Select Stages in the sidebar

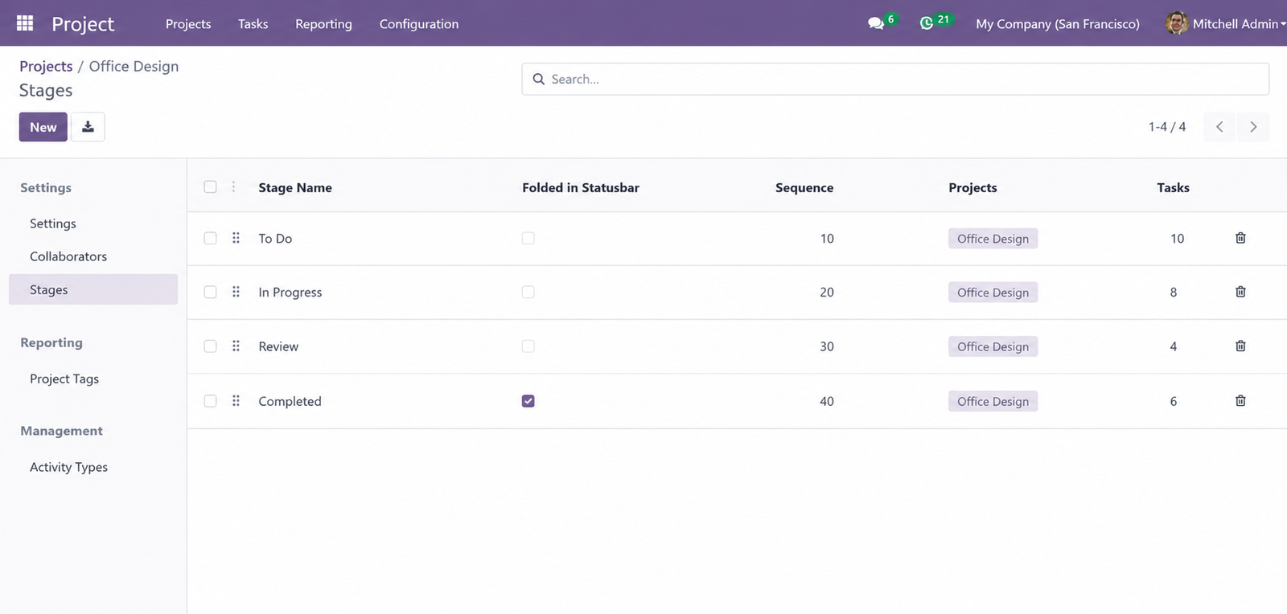pyautogui.click(x=93, y=289)
